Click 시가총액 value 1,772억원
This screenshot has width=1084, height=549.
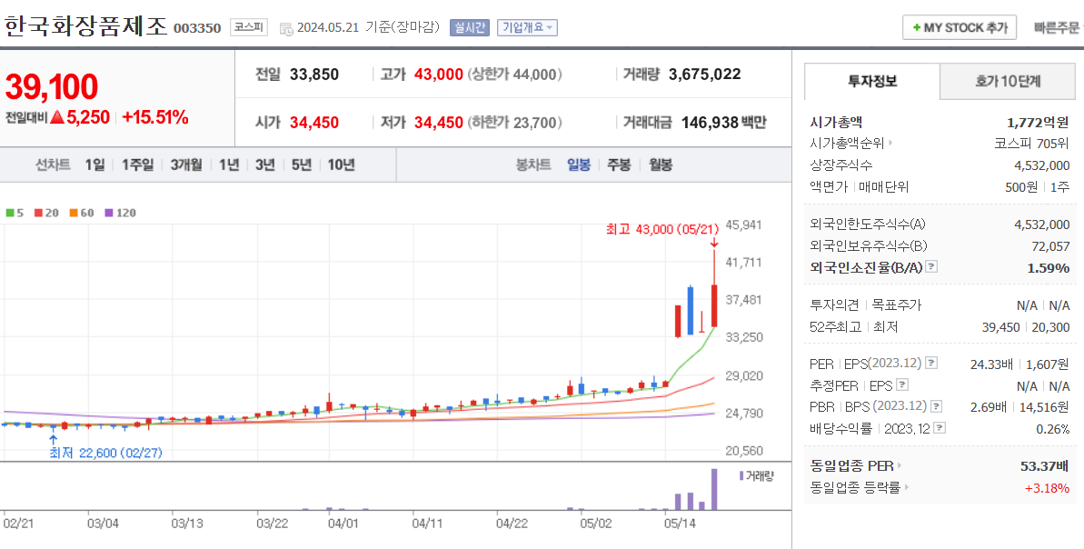[1039, 123]
